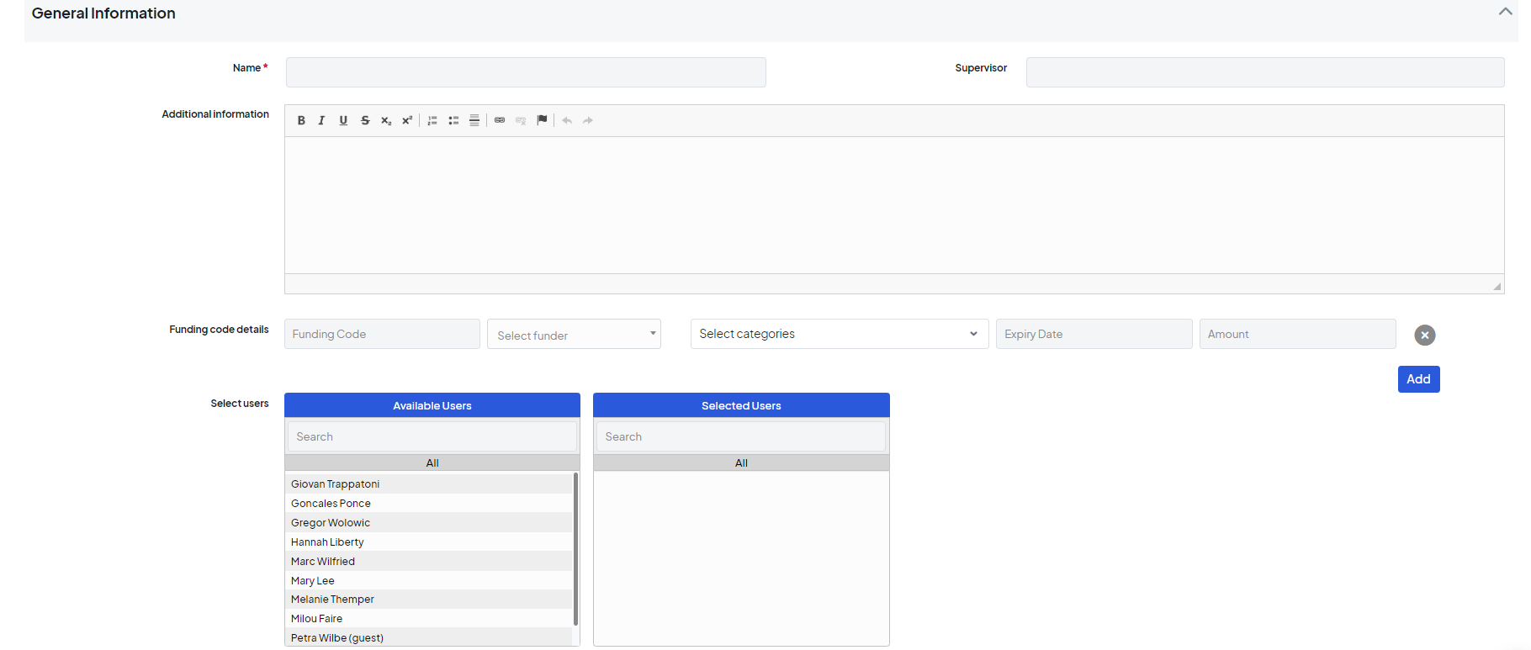Toggle subscript formatting
1531x650 pixels.
386,120
